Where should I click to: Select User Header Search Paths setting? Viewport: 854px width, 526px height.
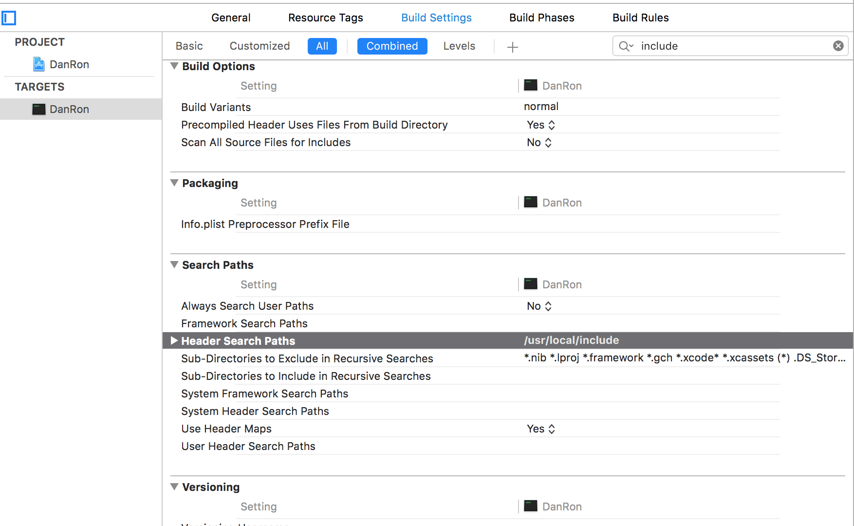(x=248, y=446)
